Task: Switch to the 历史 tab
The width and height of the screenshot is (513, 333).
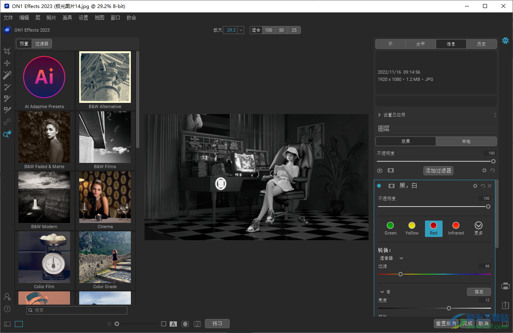Action: point(481,44)
